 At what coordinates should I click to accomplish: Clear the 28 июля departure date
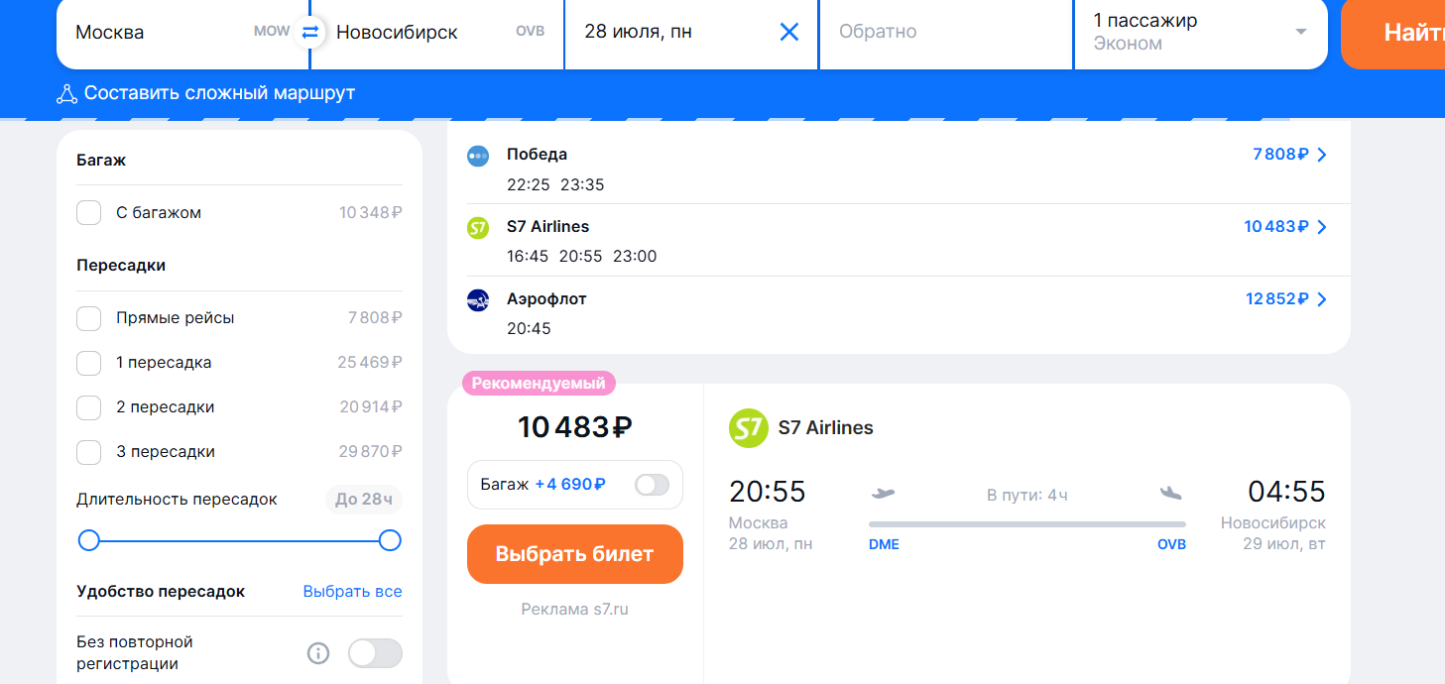coord(789,32)
